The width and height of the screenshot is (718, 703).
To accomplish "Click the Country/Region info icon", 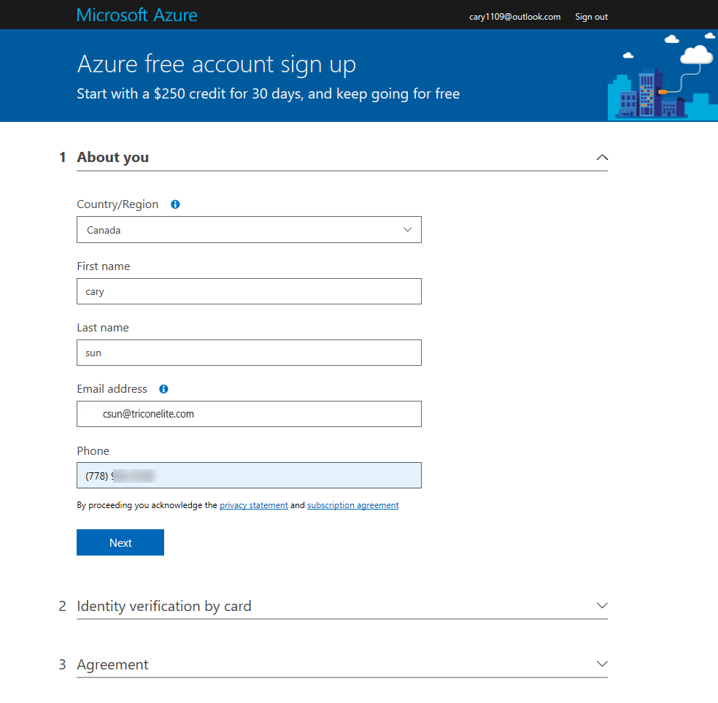I will (x=175, y=204).
